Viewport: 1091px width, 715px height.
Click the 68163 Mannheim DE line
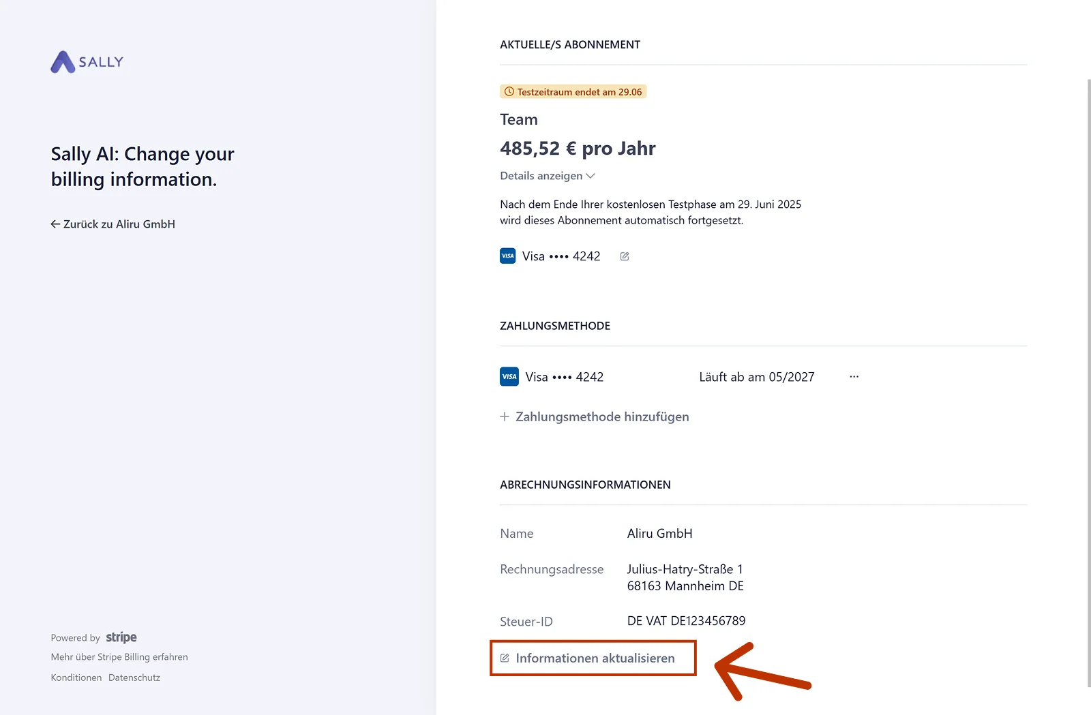coord(685,586)
